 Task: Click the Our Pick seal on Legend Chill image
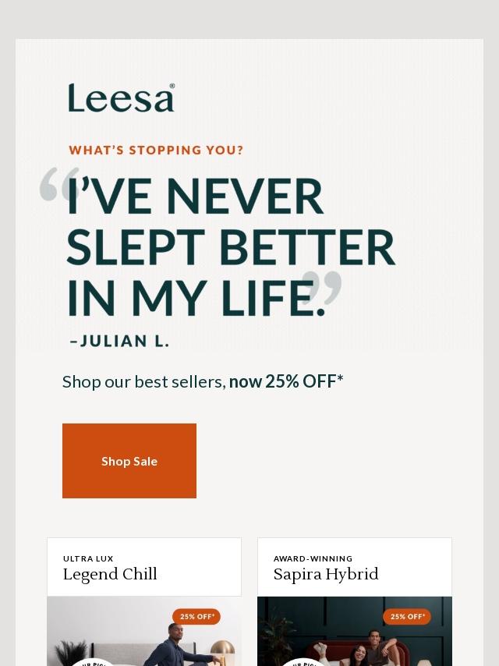tap(91, 663)
